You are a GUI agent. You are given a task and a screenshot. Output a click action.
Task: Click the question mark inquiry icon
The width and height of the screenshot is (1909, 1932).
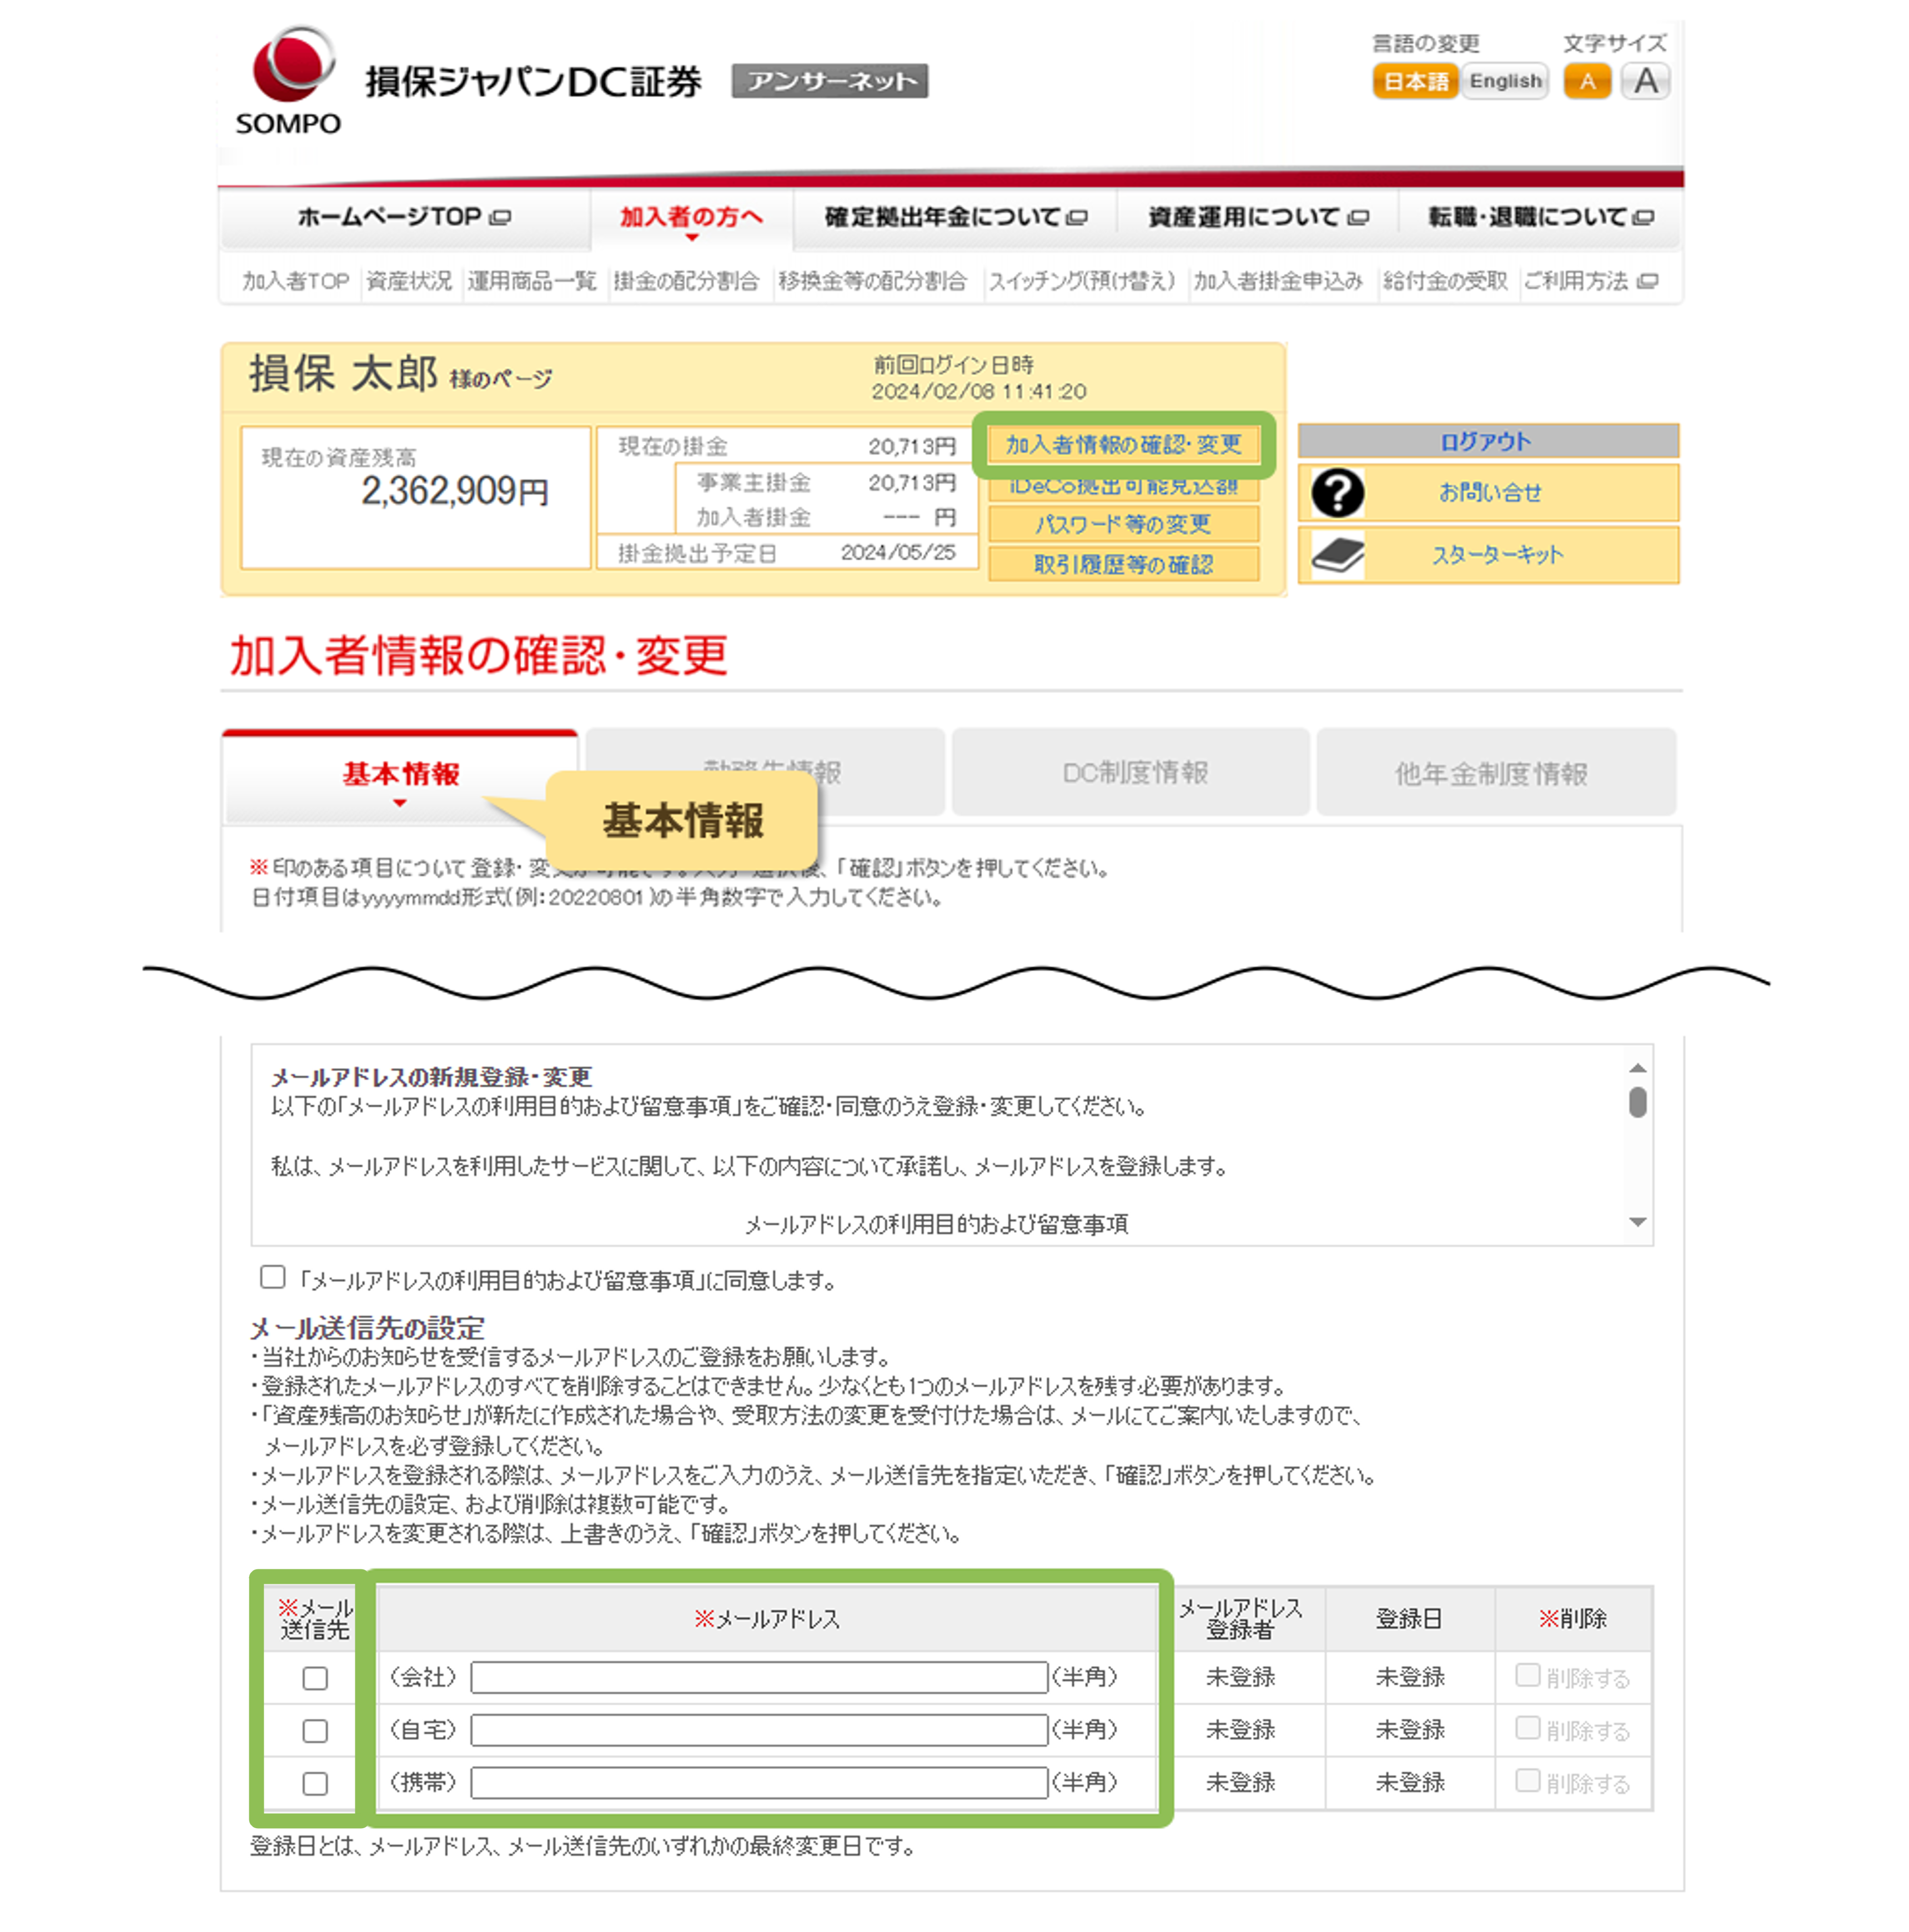tap(1337, 493)
